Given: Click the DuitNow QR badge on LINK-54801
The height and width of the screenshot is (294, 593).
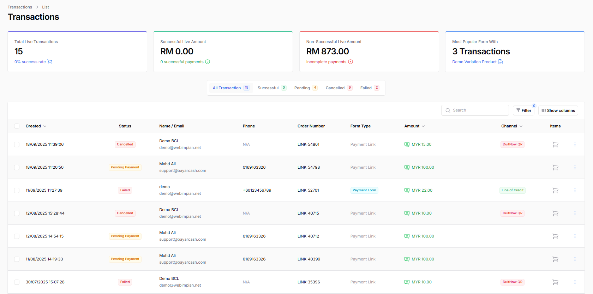Looking at the screenshot, I should coord(513,144).
